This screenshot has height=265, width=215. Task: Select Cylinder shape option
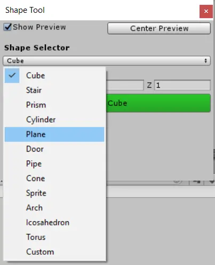point(54,120)
